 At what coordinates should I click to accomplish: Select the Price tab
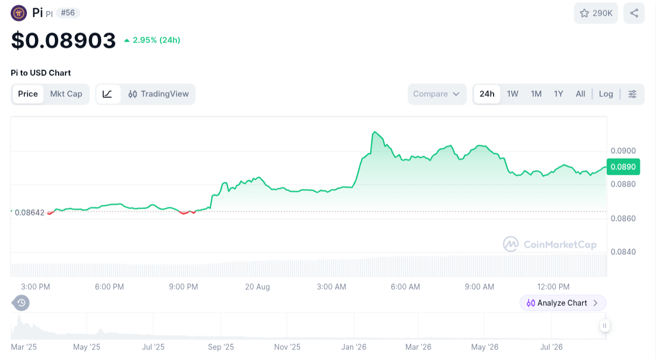tap(28, 94)
